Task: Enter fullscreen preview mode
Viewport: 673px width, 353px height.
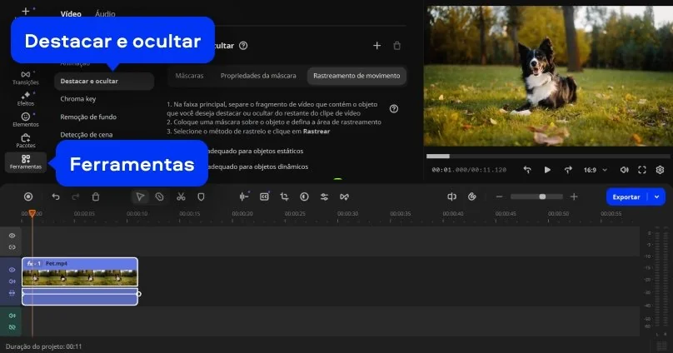Action: 642,170
